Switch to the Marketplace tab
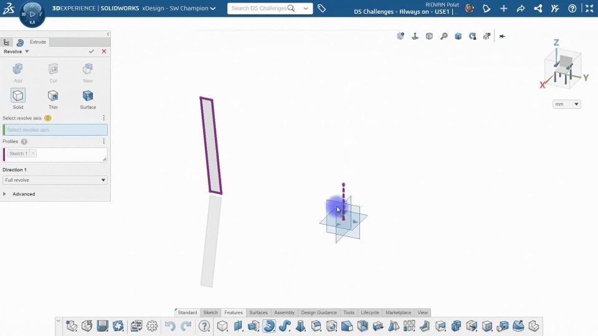598x336 pixels. pyautogui.click(x=398, y=312)
